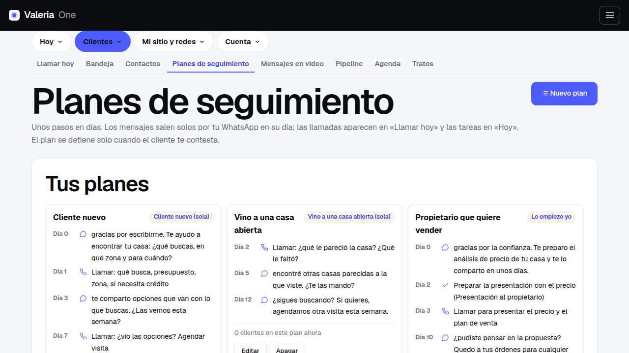Switch to the Mensajes en video tab

[292, 64]
